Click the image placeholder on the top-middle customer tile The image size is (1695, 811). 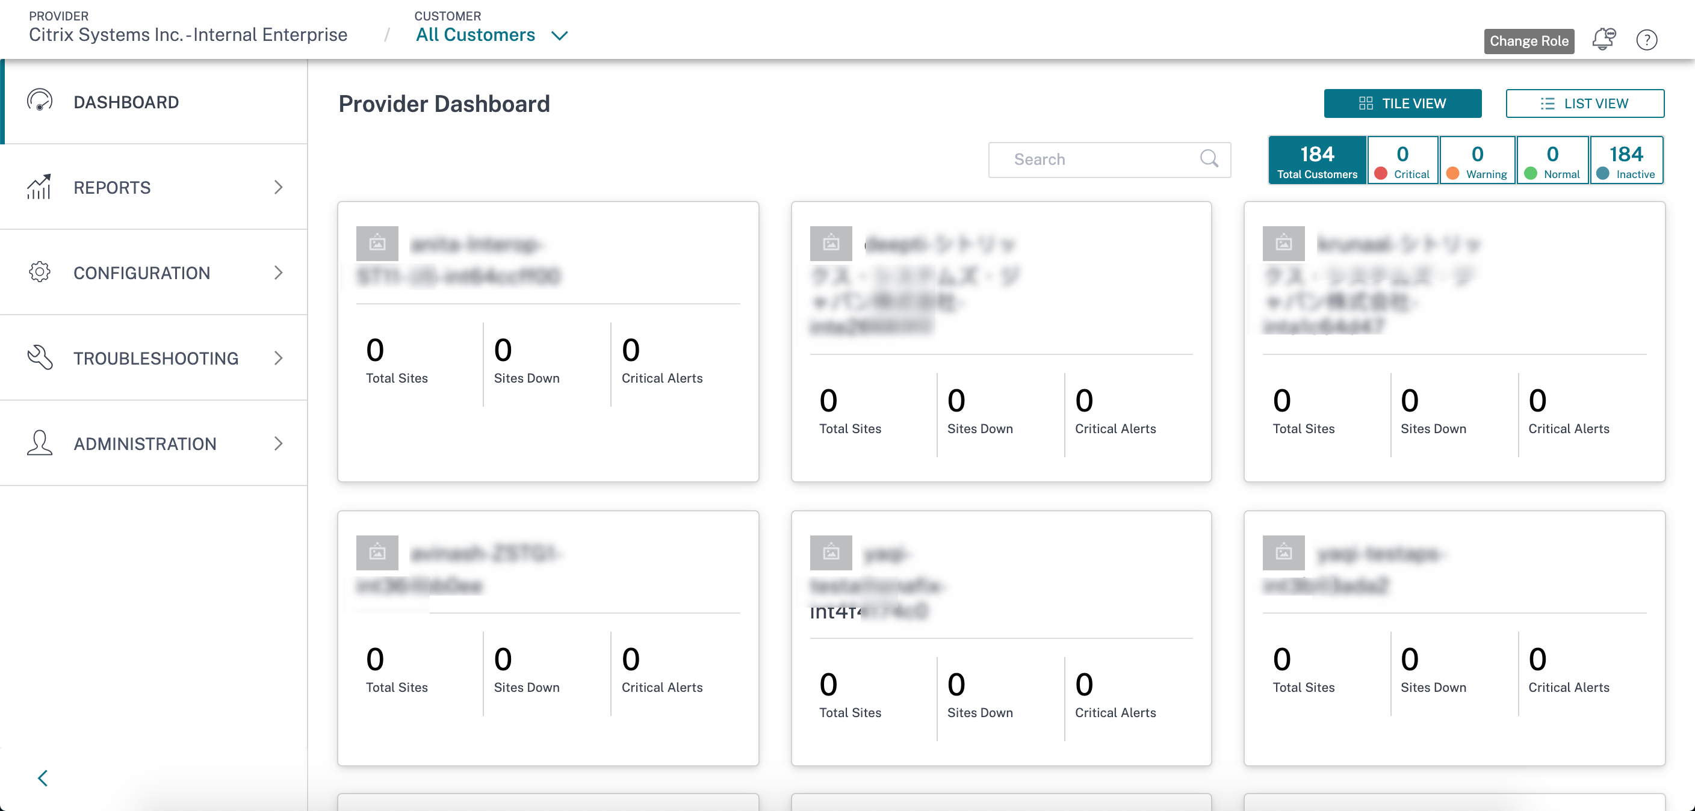(x=831, y=244)
